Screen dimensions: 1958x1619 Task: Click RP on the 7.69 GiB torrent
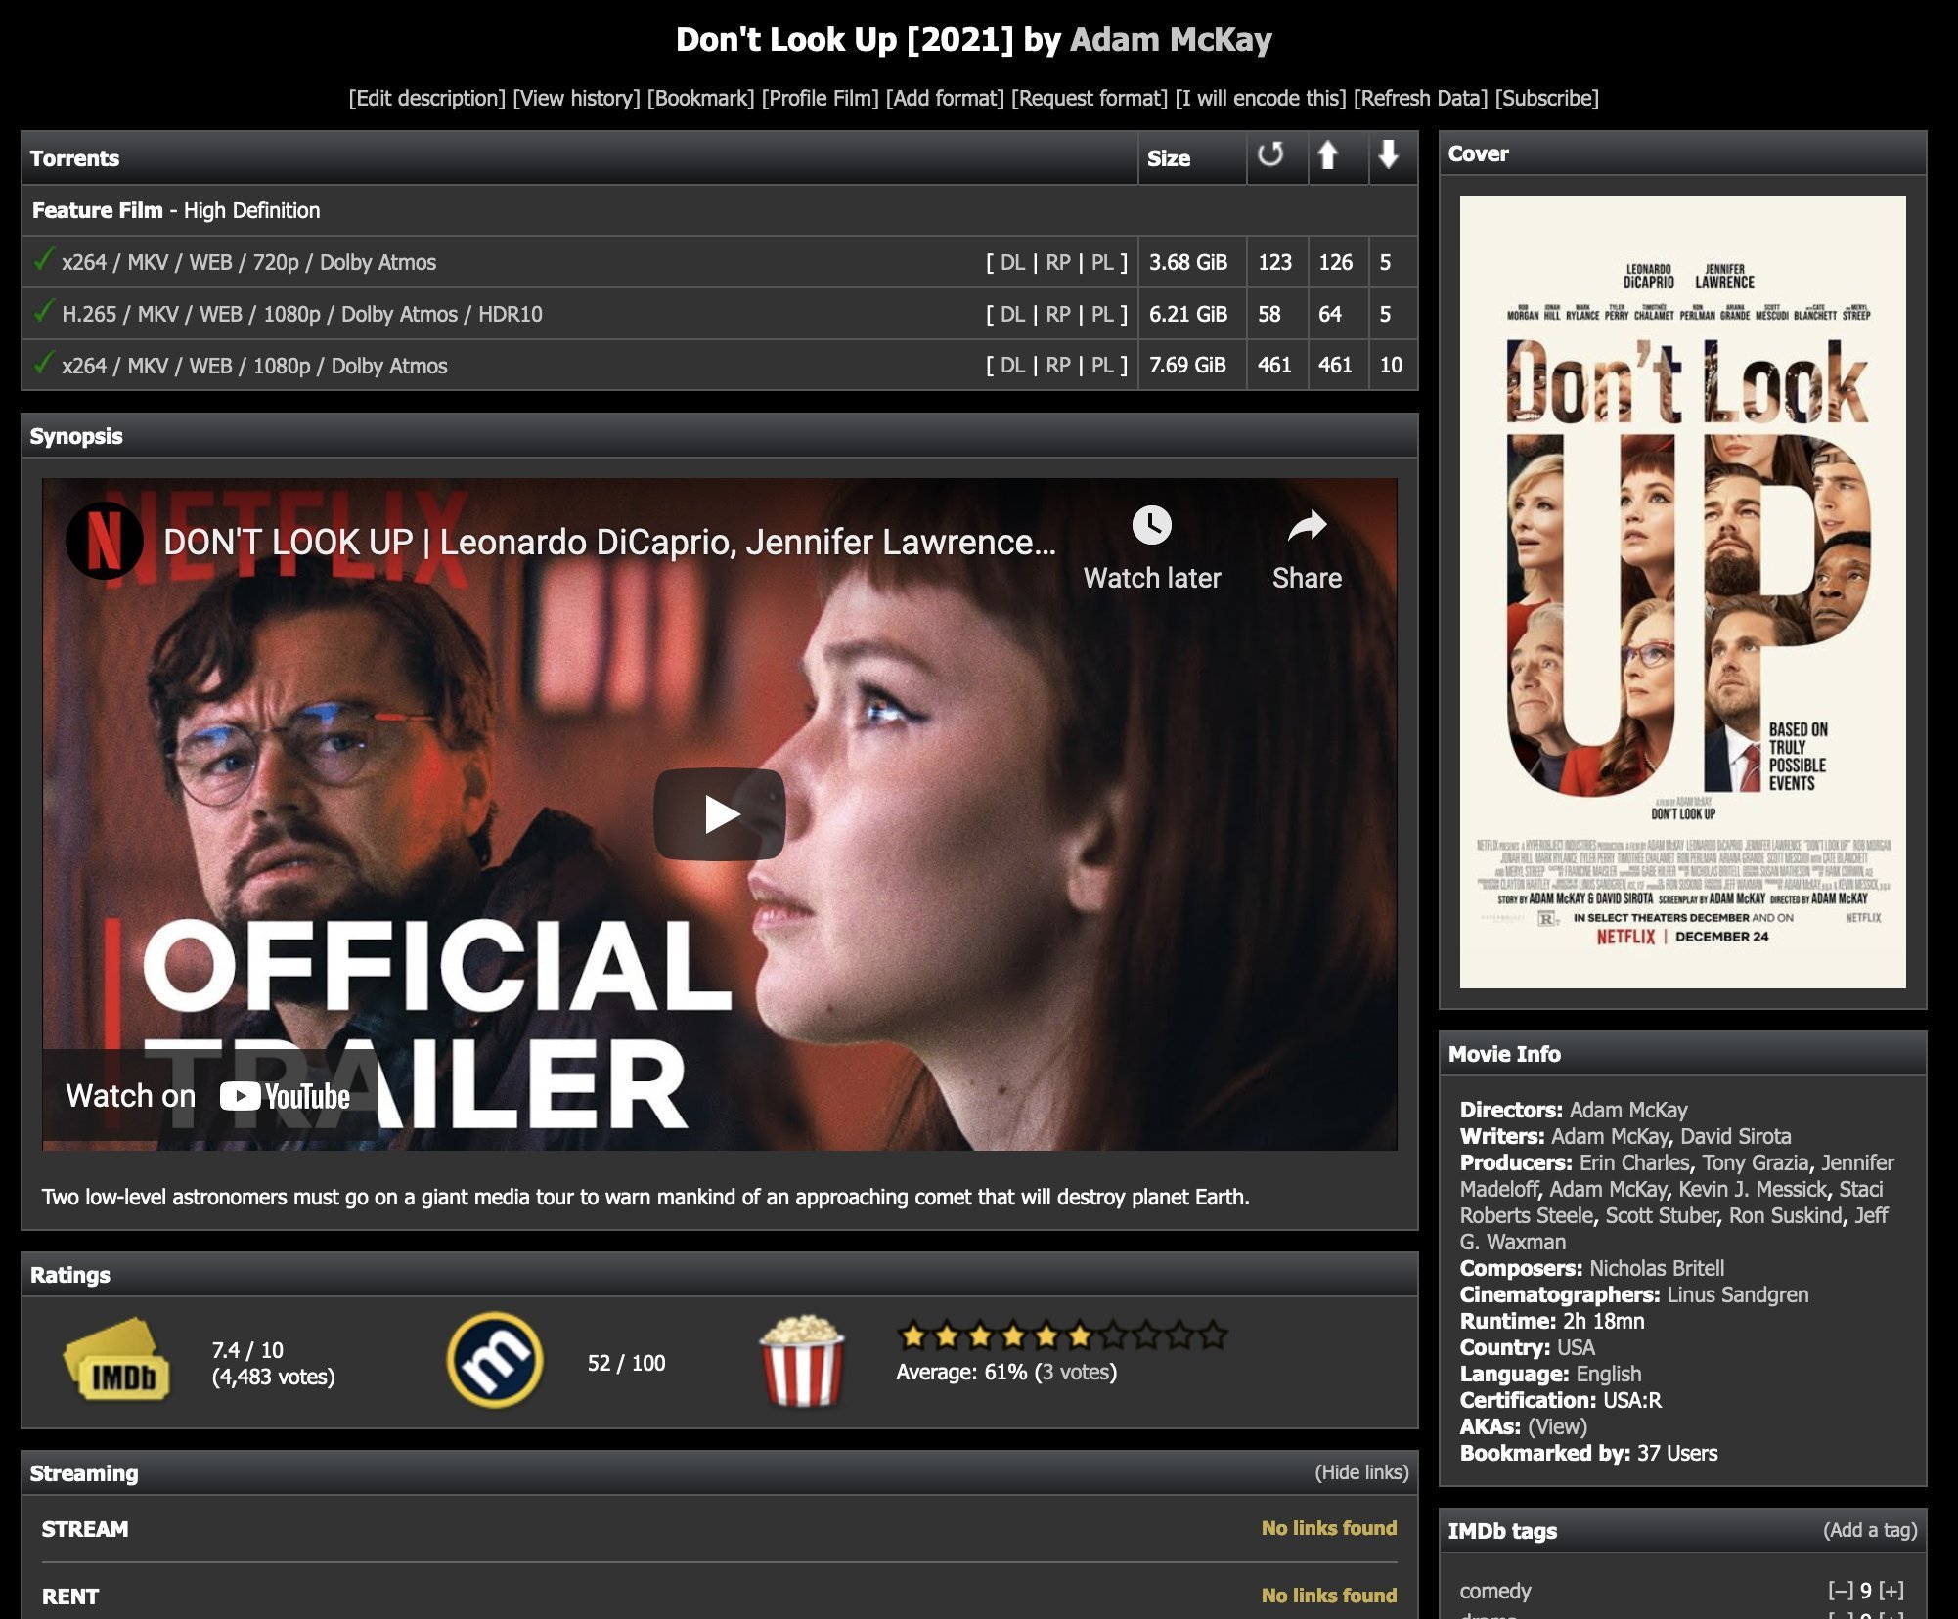tap(1058, 366)
